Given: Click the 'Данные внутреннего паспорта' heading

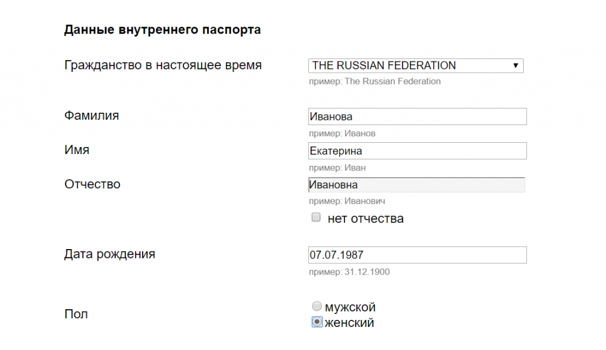Looking at the screenshot, I should [162, 30].
